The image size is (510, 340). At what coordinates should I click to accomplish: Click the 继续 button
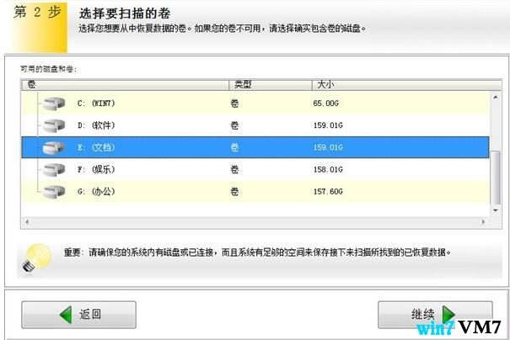coord(435,315)
